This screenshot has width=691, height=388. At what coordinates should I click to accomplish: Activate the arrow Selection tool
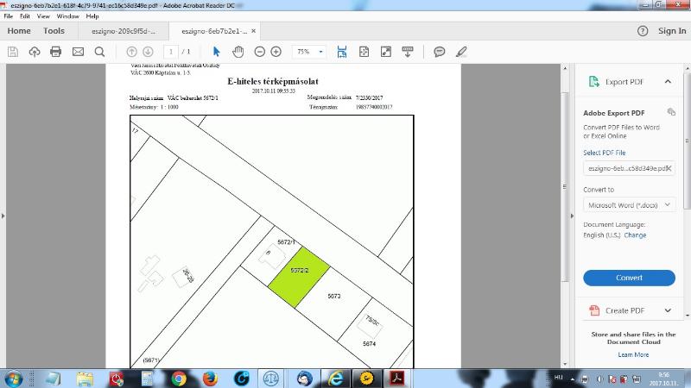pos(217,52)
